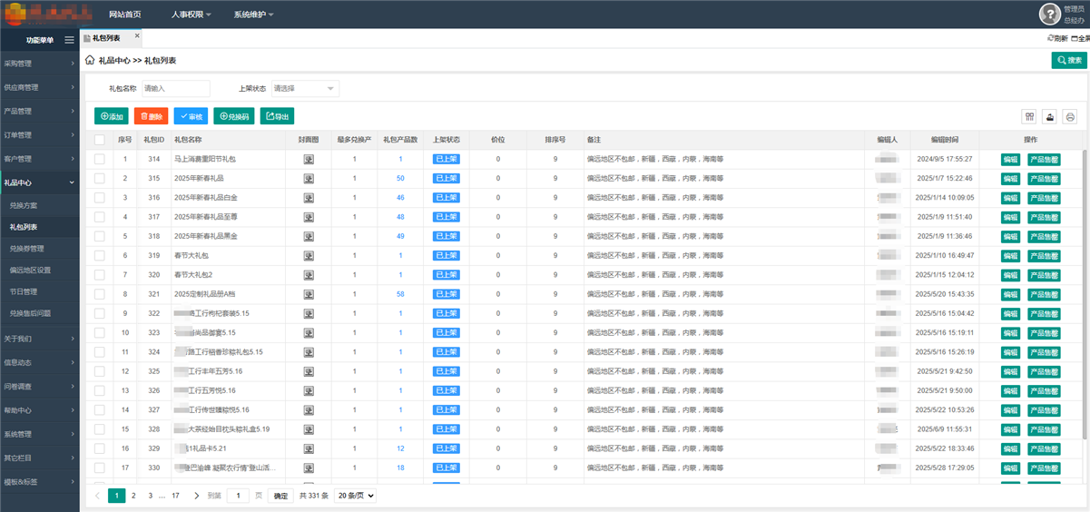Viewport: 1090px width, 512px height.
Task: Click 产品售罄 for 2025年新春礼品白金 row
Action: (x=1044, y=197)
